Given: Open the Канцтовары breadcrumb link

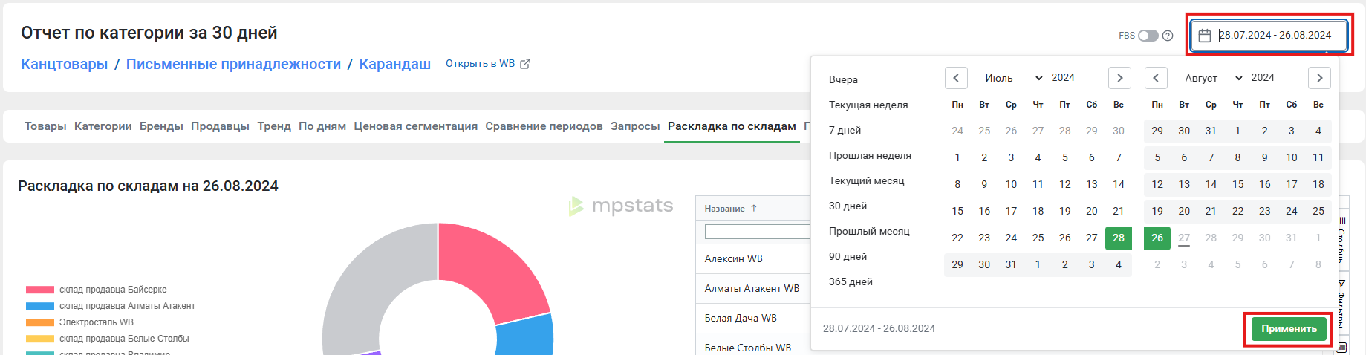Looking at the screenshot, I should pos(65,64).
